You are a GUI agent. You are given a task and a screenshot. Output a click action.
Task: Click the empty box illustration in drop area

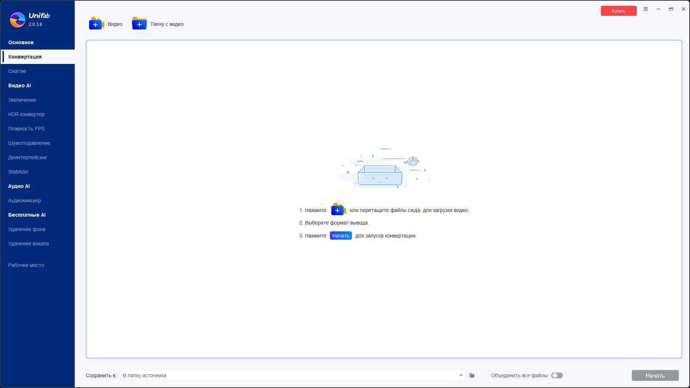[x=380, y=175]
